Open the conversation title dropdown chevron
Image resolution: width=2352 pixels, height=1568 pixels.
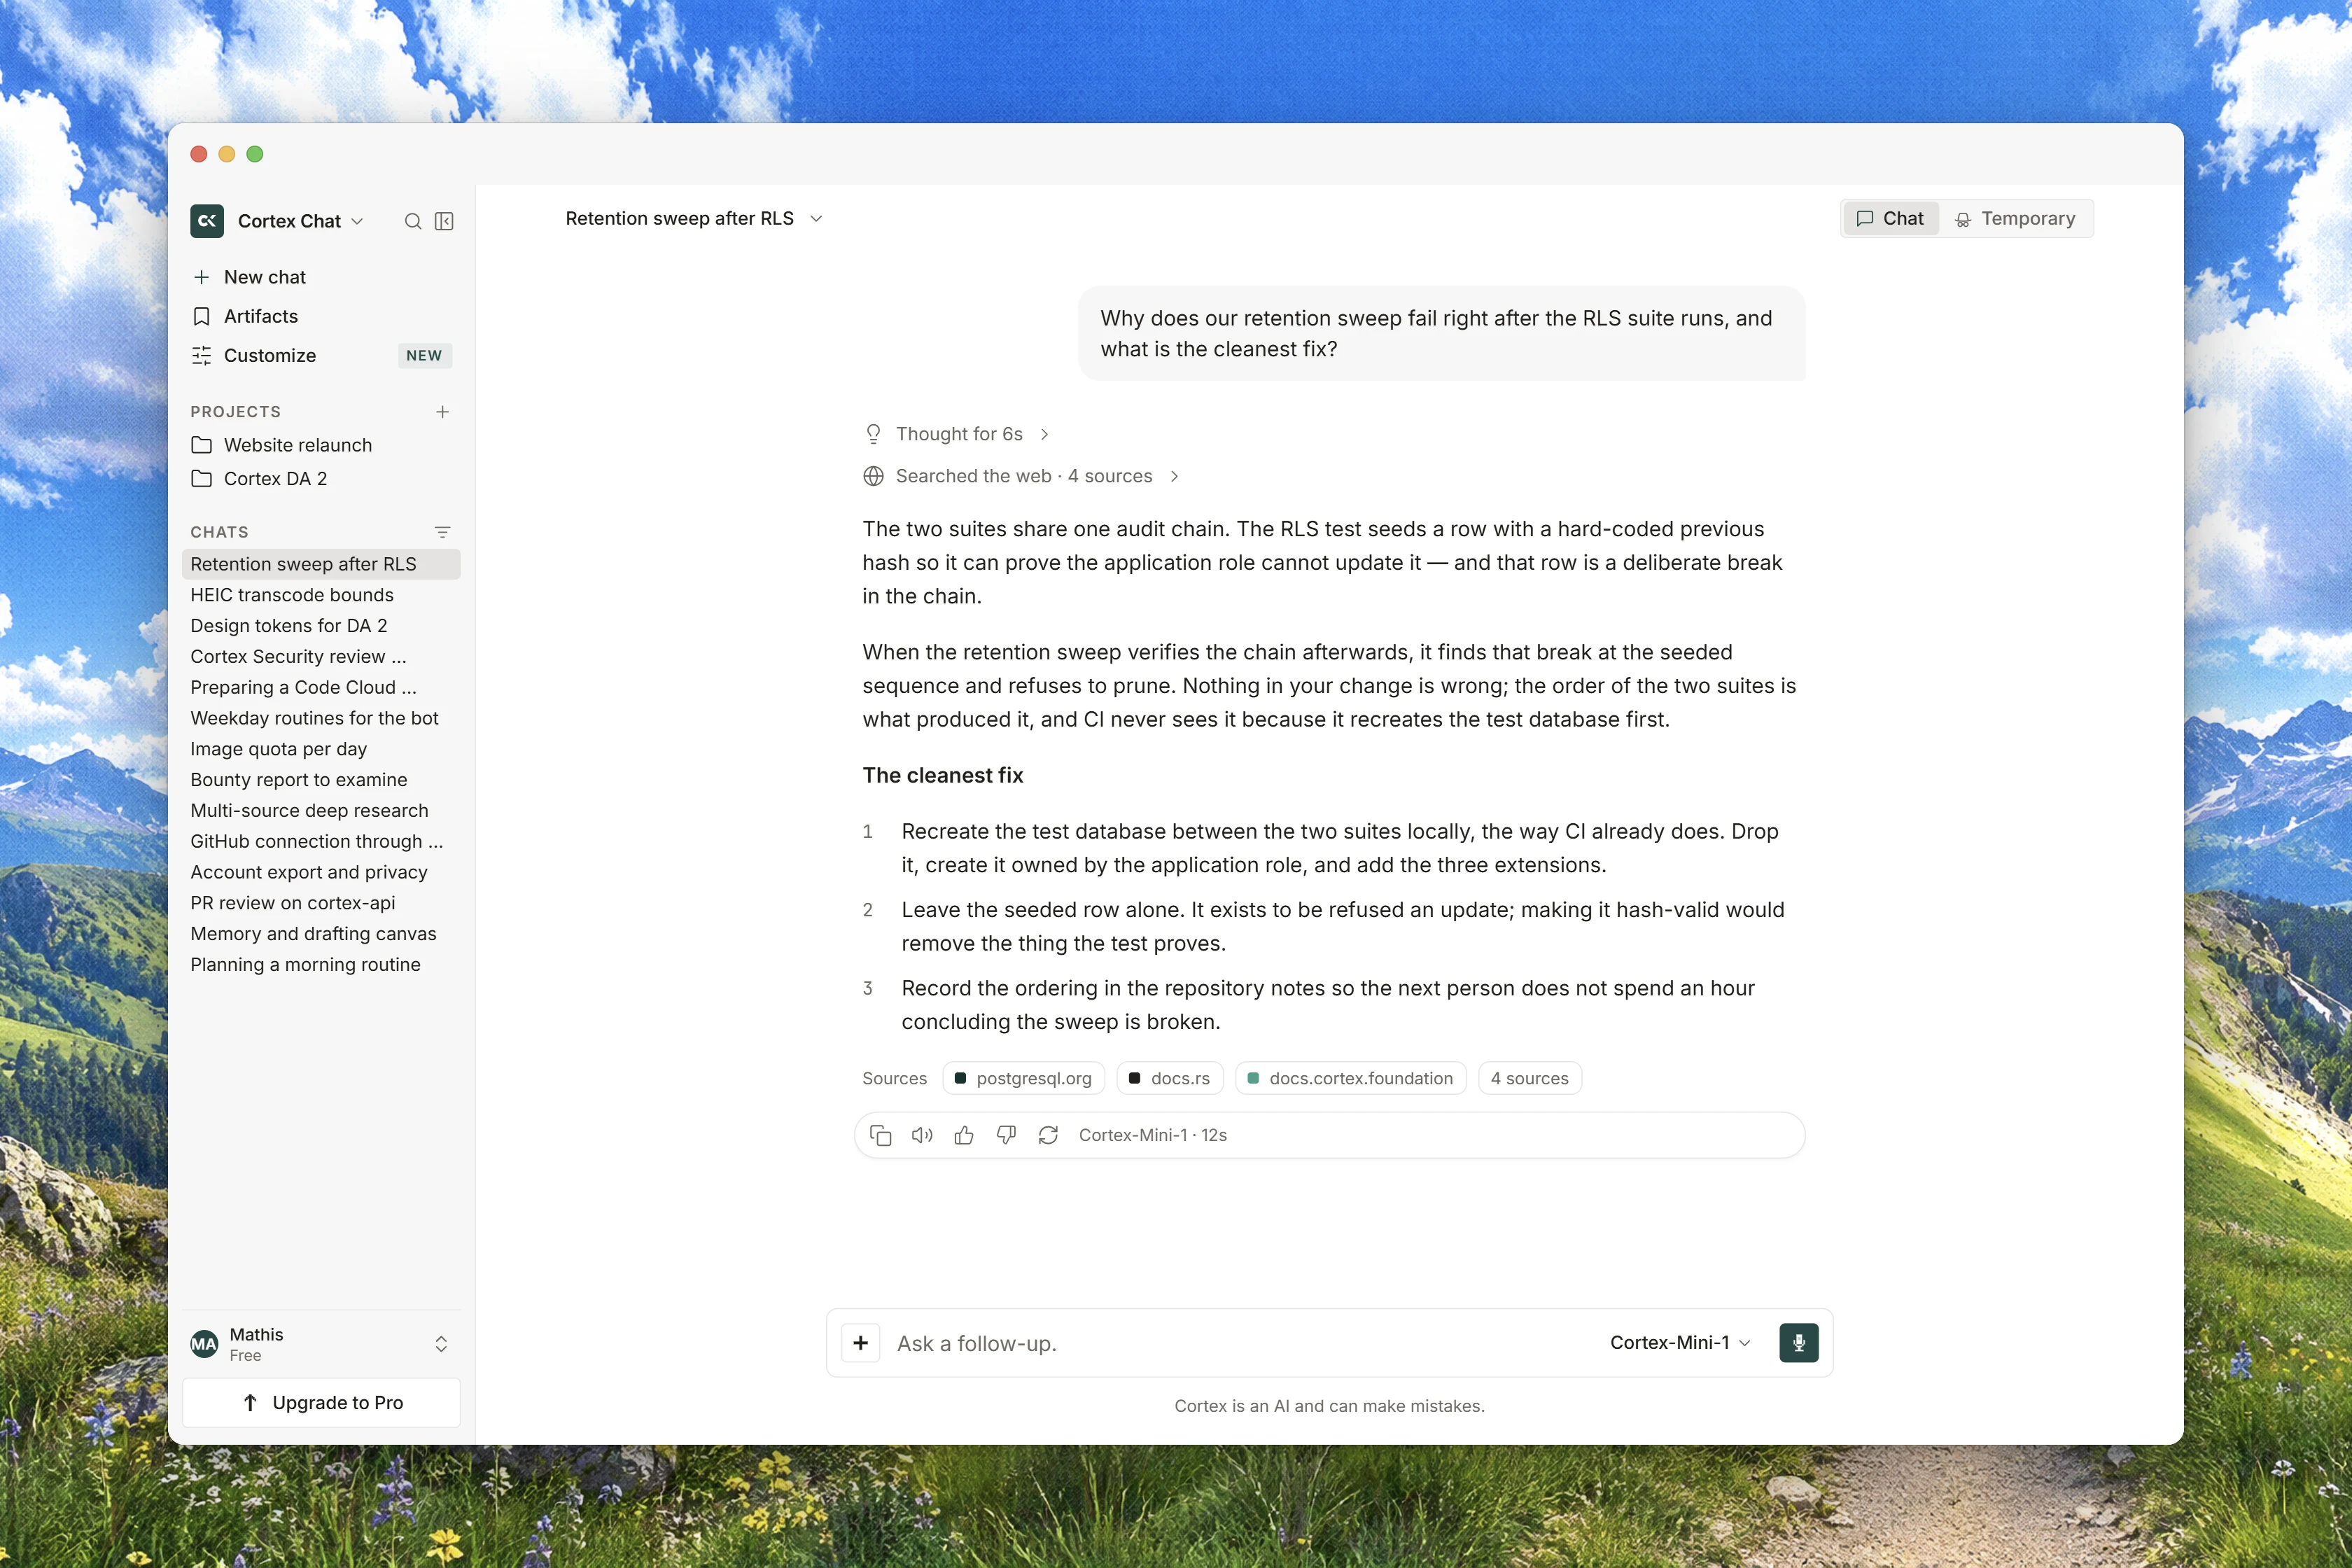[x=816, y=219]
